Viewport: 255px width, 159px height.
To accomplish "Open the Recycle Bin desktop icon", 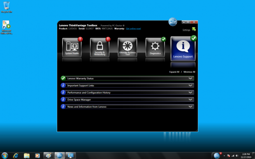I will [x=7, y=7].
